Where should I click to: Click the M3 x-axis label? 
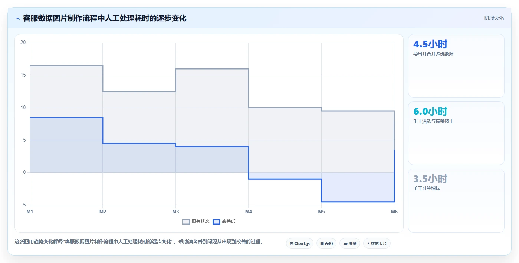point(175,212)
